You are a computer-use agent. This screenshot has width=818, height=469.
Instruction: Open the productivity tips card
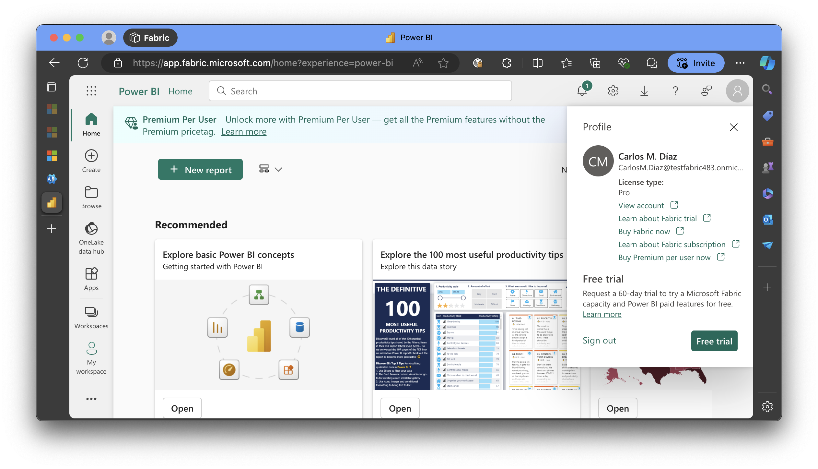point(400,408)
